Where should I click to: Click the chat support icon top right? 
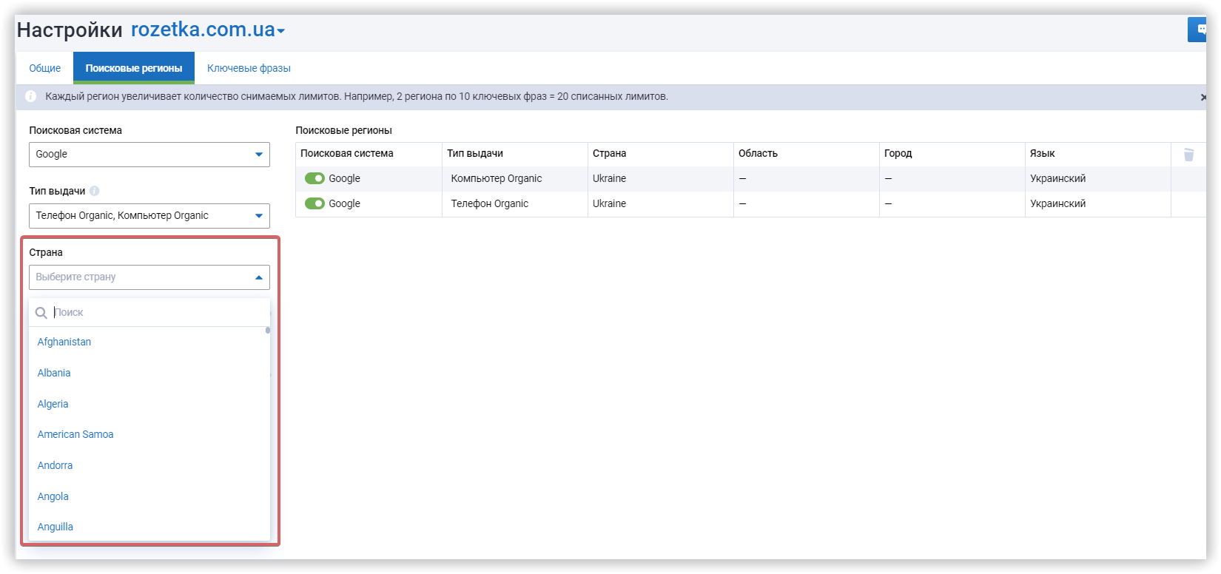point(1199,30)
